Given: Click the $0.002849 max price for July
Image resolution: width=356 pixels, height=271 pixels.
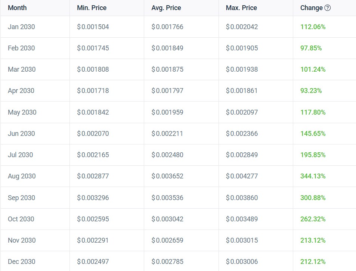Looking at the screenshot, I should coord(242,155).
